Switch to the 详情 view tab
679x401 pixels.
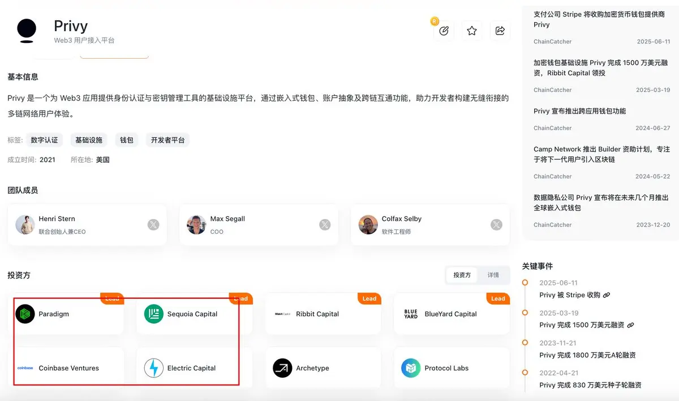[493, 275]
